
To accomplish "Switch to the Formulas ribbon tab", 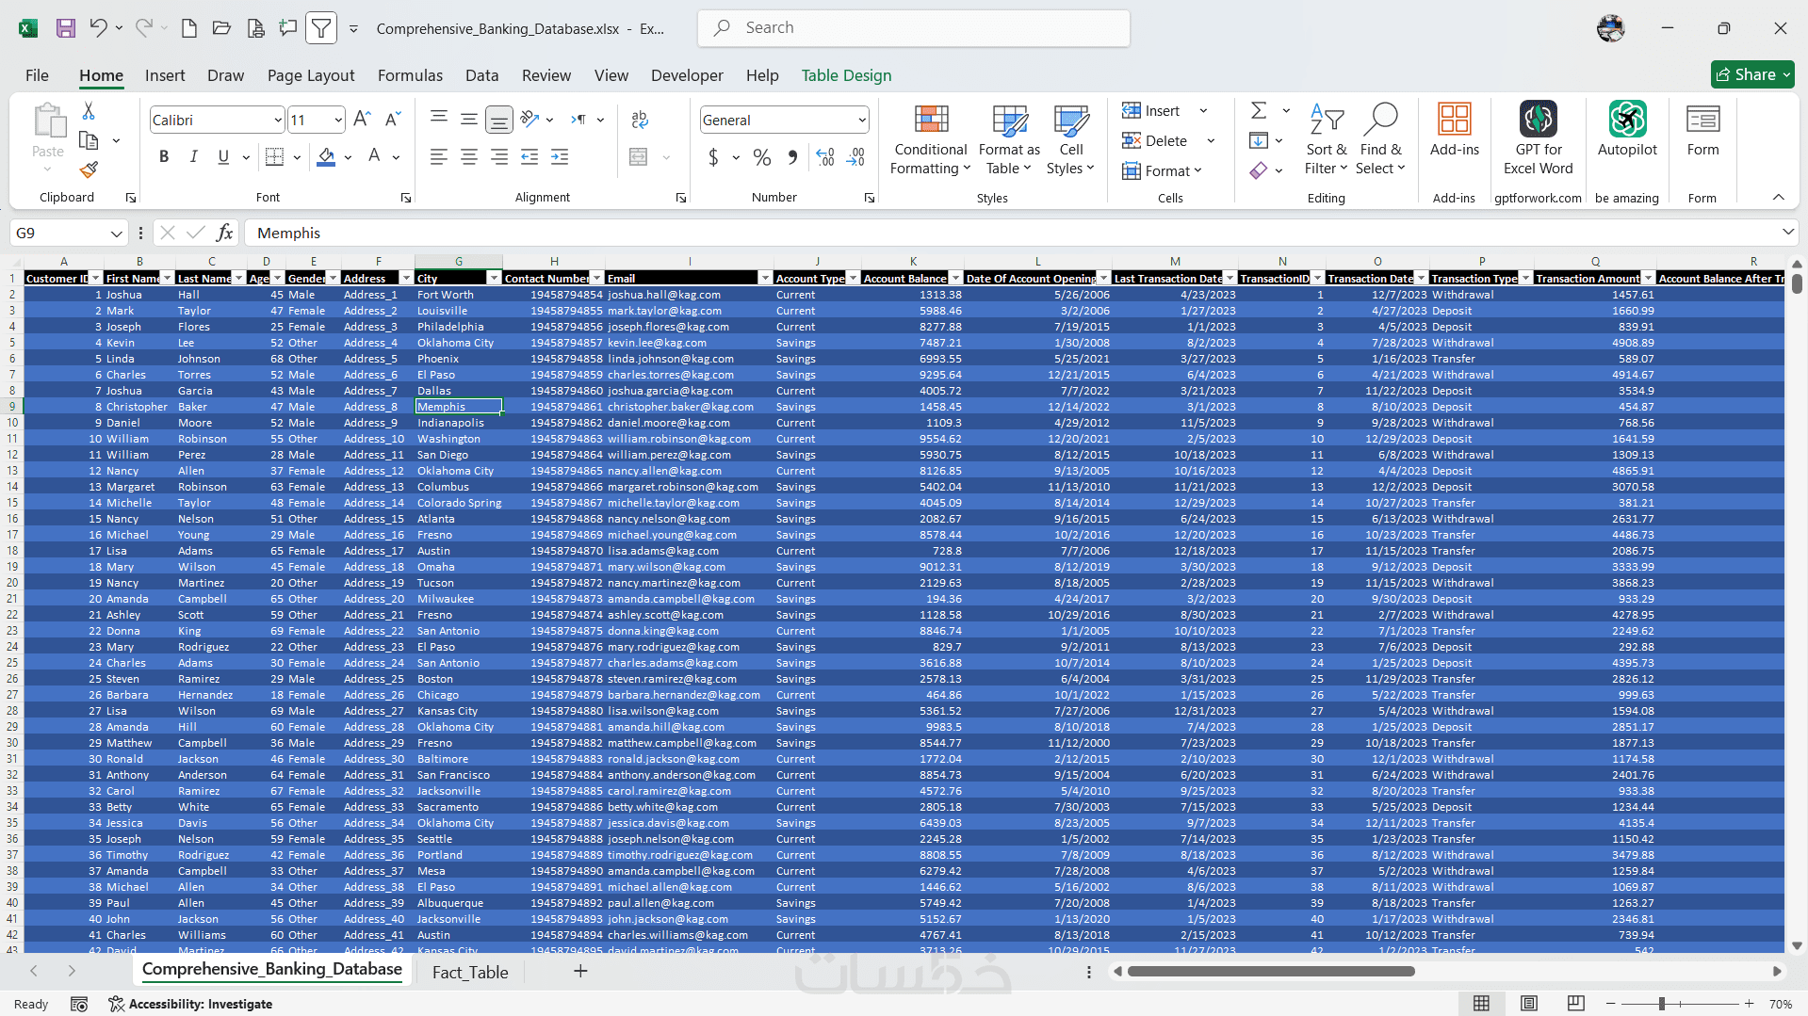I will click(x=410, y=75).
